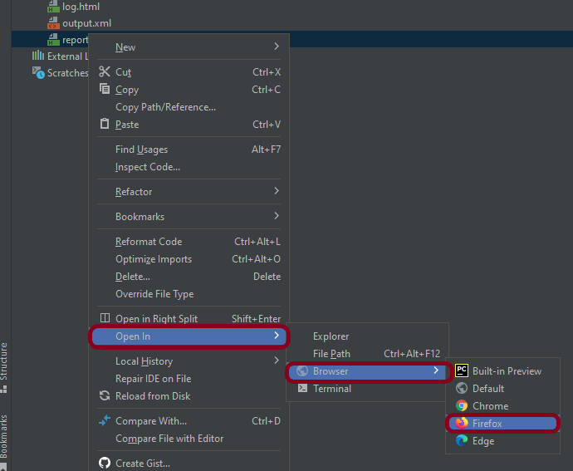Click the Chrome browser icon
This screenshot has height=471, width=573.
462,406
